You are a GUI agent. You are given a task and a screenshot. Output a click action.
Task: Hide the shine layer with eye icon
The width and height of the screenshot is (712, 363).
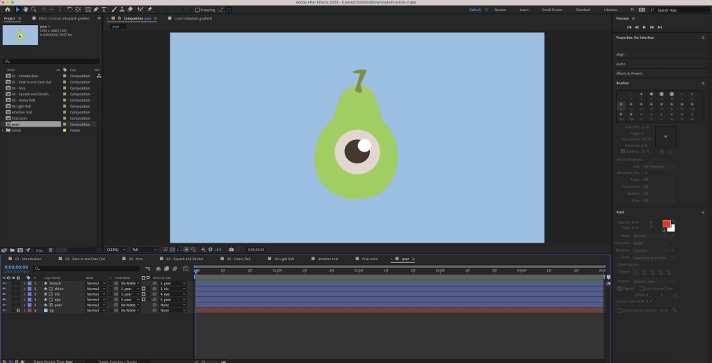pyautogui.click(x=4, y=289)
